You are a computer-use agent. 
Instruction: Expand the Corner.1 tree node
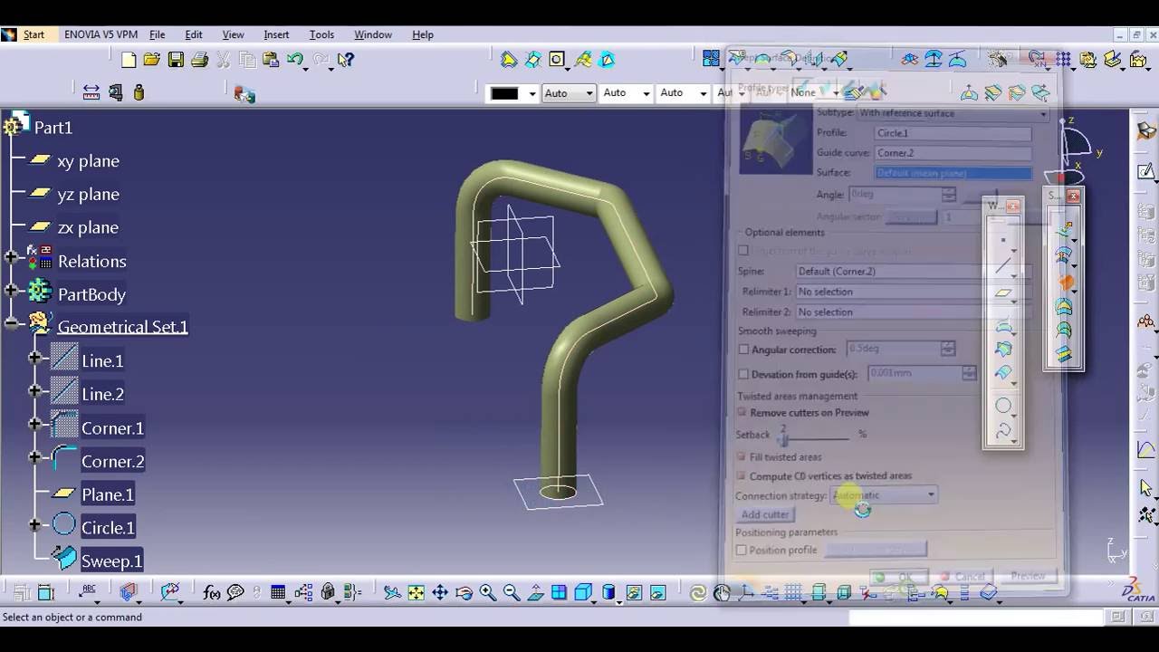pyautogui.click(x=34, y=424)
